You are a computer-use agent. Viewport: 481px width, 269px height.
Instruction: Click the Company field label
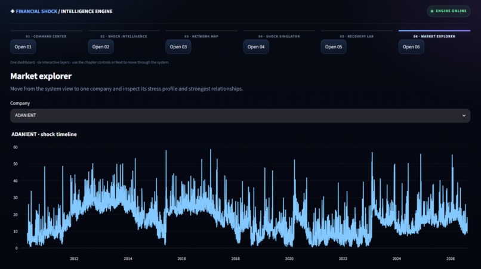(20, 103)
